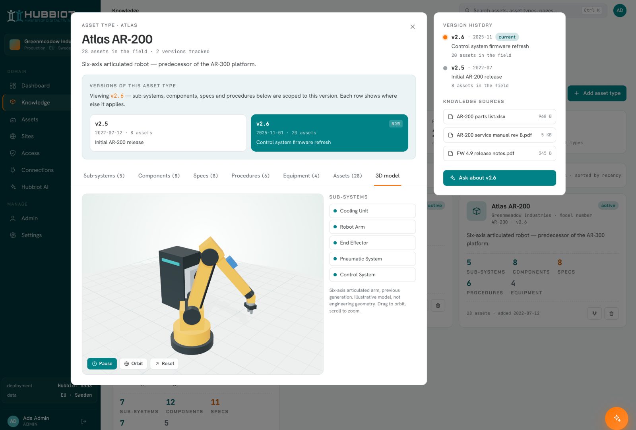Screen dimensions: 636x430
Task: Click the Hubbiot logo
Action: pos(41,15)
